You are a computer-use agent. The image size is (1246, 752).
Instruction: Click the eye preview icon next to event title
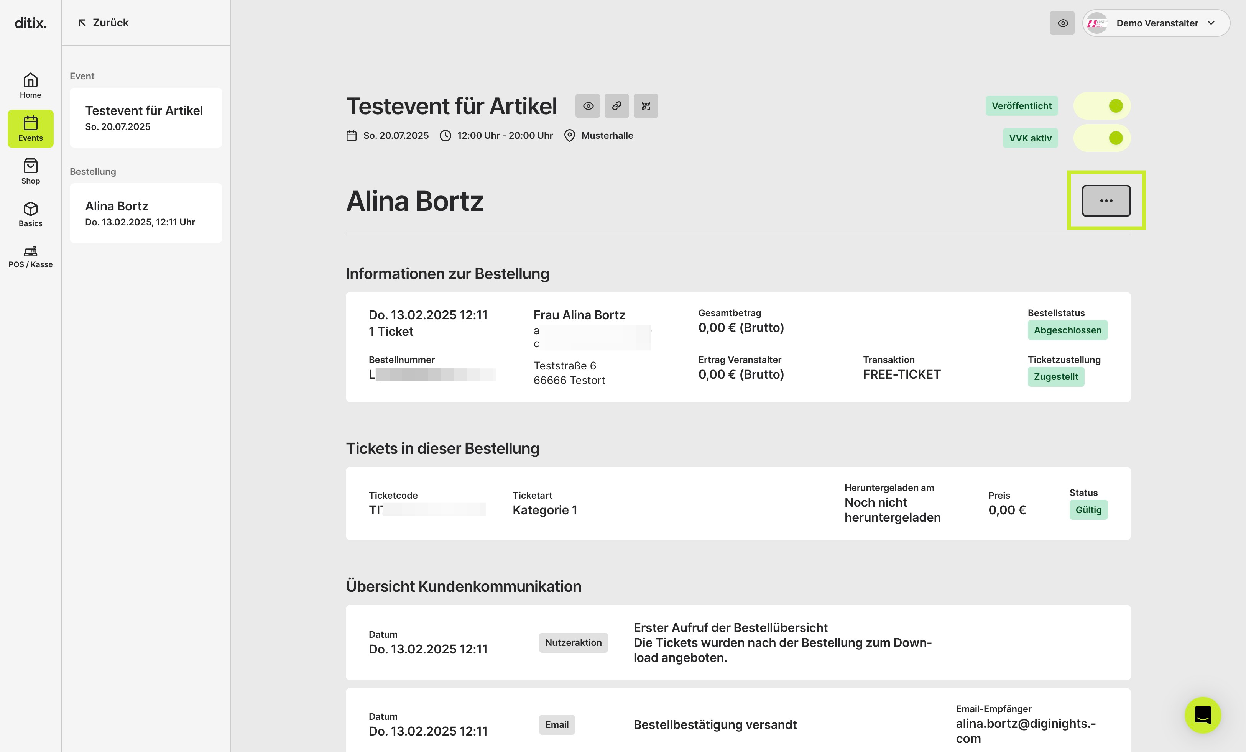tap(588, 106)
